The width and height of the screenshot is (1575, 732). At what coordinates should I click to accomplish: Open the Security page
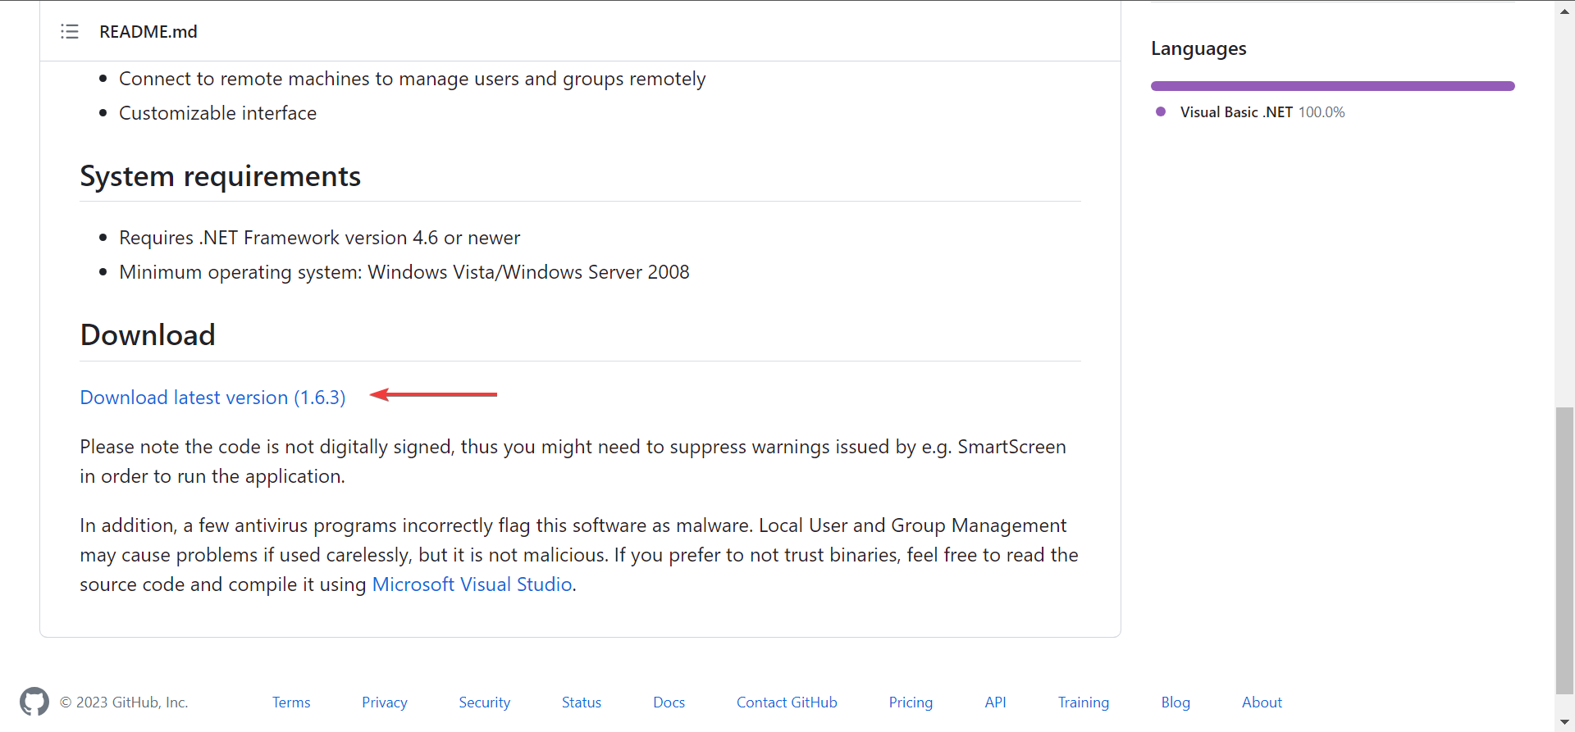point(484,702)
